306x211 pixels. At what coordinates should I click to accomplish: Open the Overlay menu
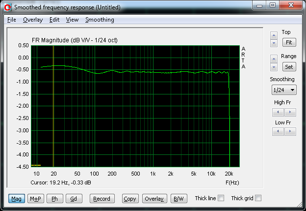[33, 20]
